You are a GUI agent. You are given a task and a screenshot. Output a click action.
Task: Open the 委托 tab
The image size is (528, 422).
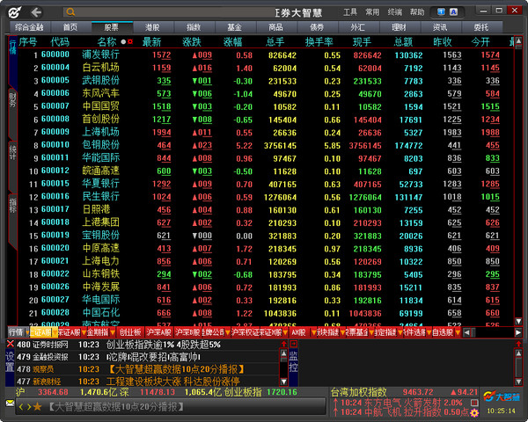(481, 27)
